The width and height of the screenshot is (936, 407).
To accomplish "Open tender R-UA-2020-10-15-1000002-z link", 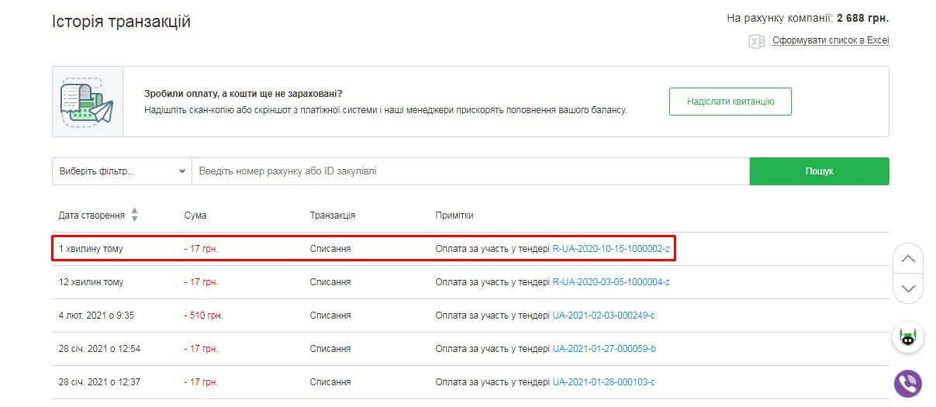I will point(610,249).
